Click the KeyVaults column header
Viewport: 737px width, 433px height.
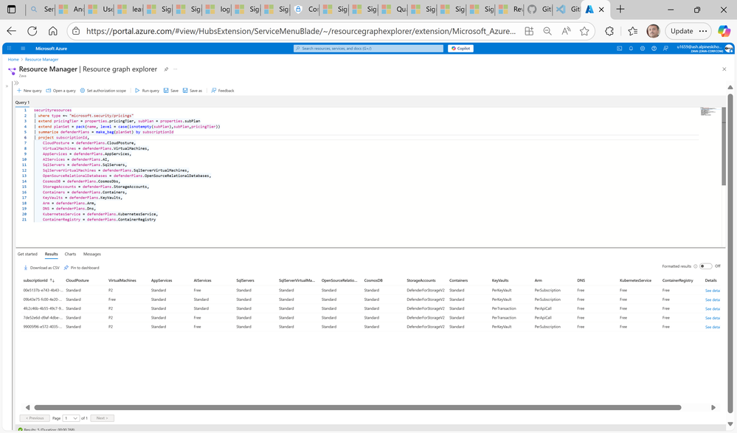click(500, 280)
